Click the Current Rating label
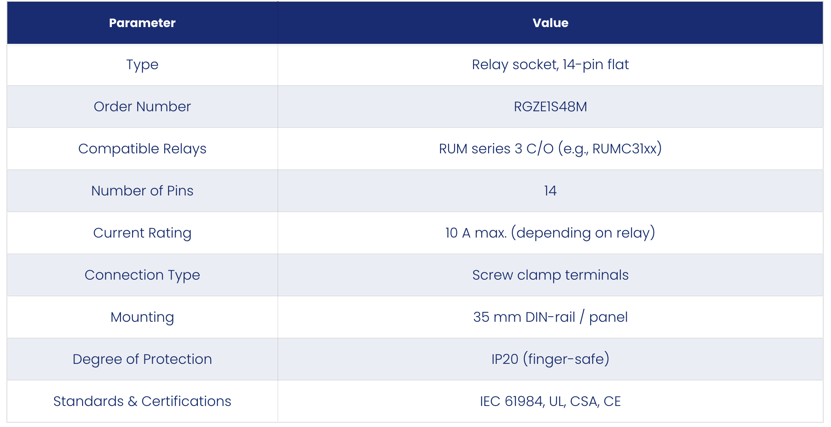The width and height of the screenshot is (831, 427). click(x=142, y=233)
